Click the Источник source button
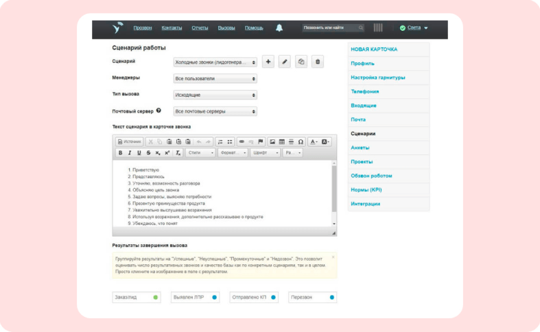Viewport: 540px width, 332px height. click(130, 142)
